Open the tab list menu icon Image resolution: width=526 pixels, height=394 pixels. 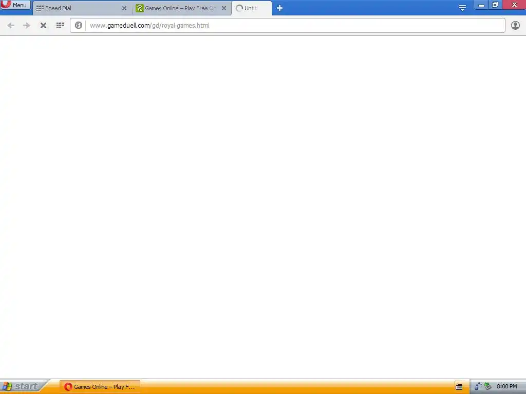(462, 8)
